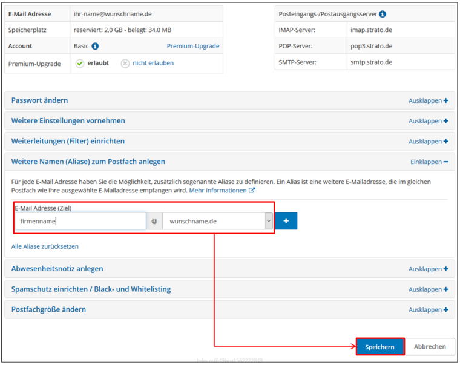Collapse the Weitere Namen (Aliase) section header
Image resolution: width=460 pixels, height=365 pixels.
click(88, 162)
